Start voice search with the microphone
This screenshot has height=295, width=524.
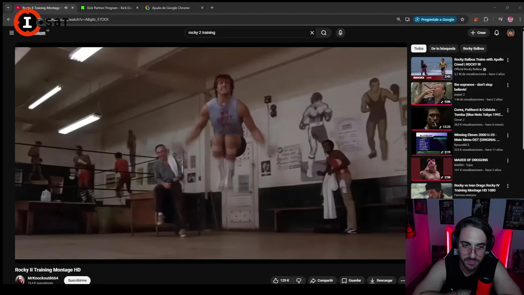pyautogui.click(x=340, y=33)
